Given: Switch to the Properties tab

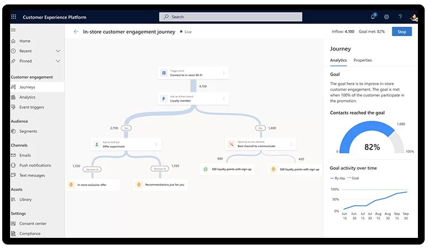Looking at the screenshot, I should 363,60.
